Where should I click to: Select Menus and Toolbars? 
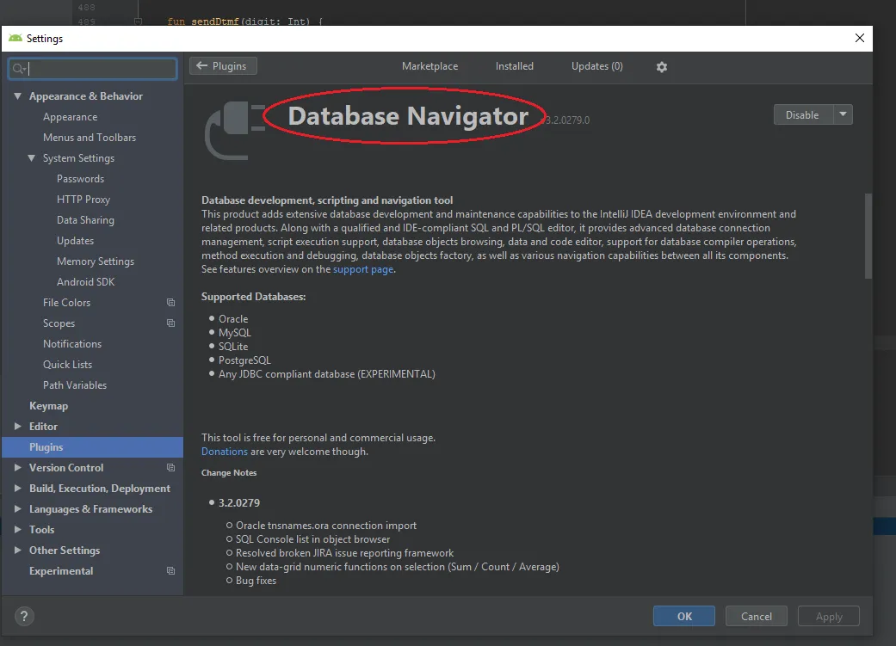click(x=90, y=137)
